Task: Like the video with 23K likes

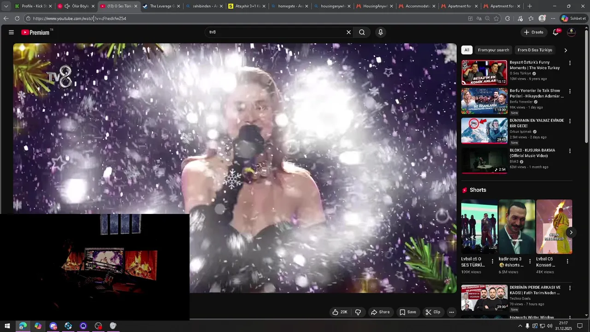Action: 340,312
